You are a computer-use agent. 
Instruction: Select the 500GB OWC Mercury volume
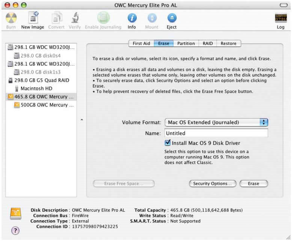(41, 105)
